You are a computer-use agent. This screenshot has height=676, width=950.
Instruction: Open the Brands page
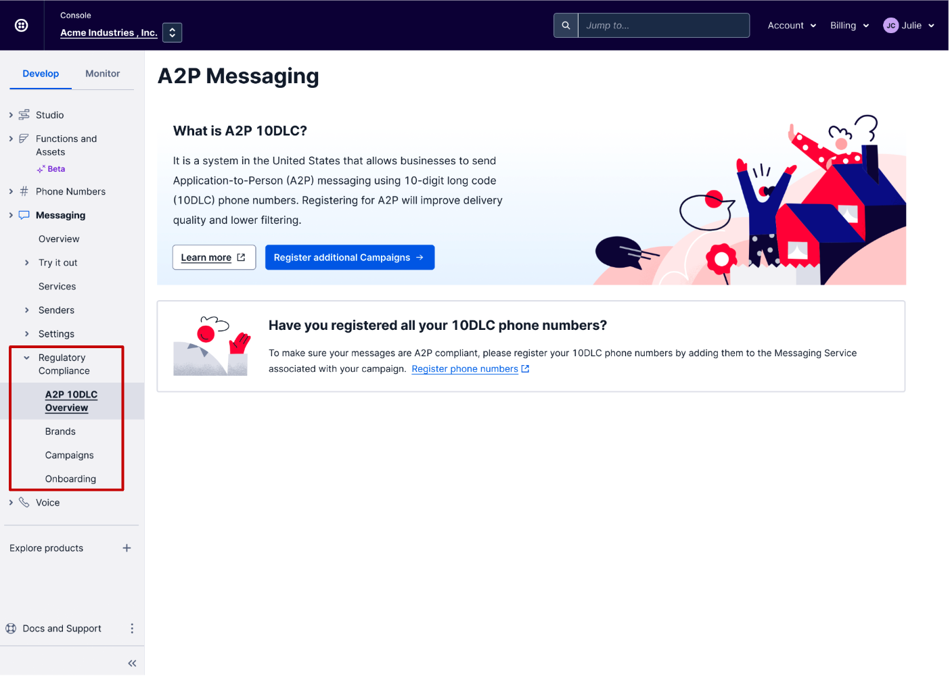(x=60, y=432)
